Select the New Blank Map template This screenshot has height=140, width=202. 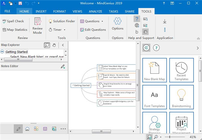154,70
